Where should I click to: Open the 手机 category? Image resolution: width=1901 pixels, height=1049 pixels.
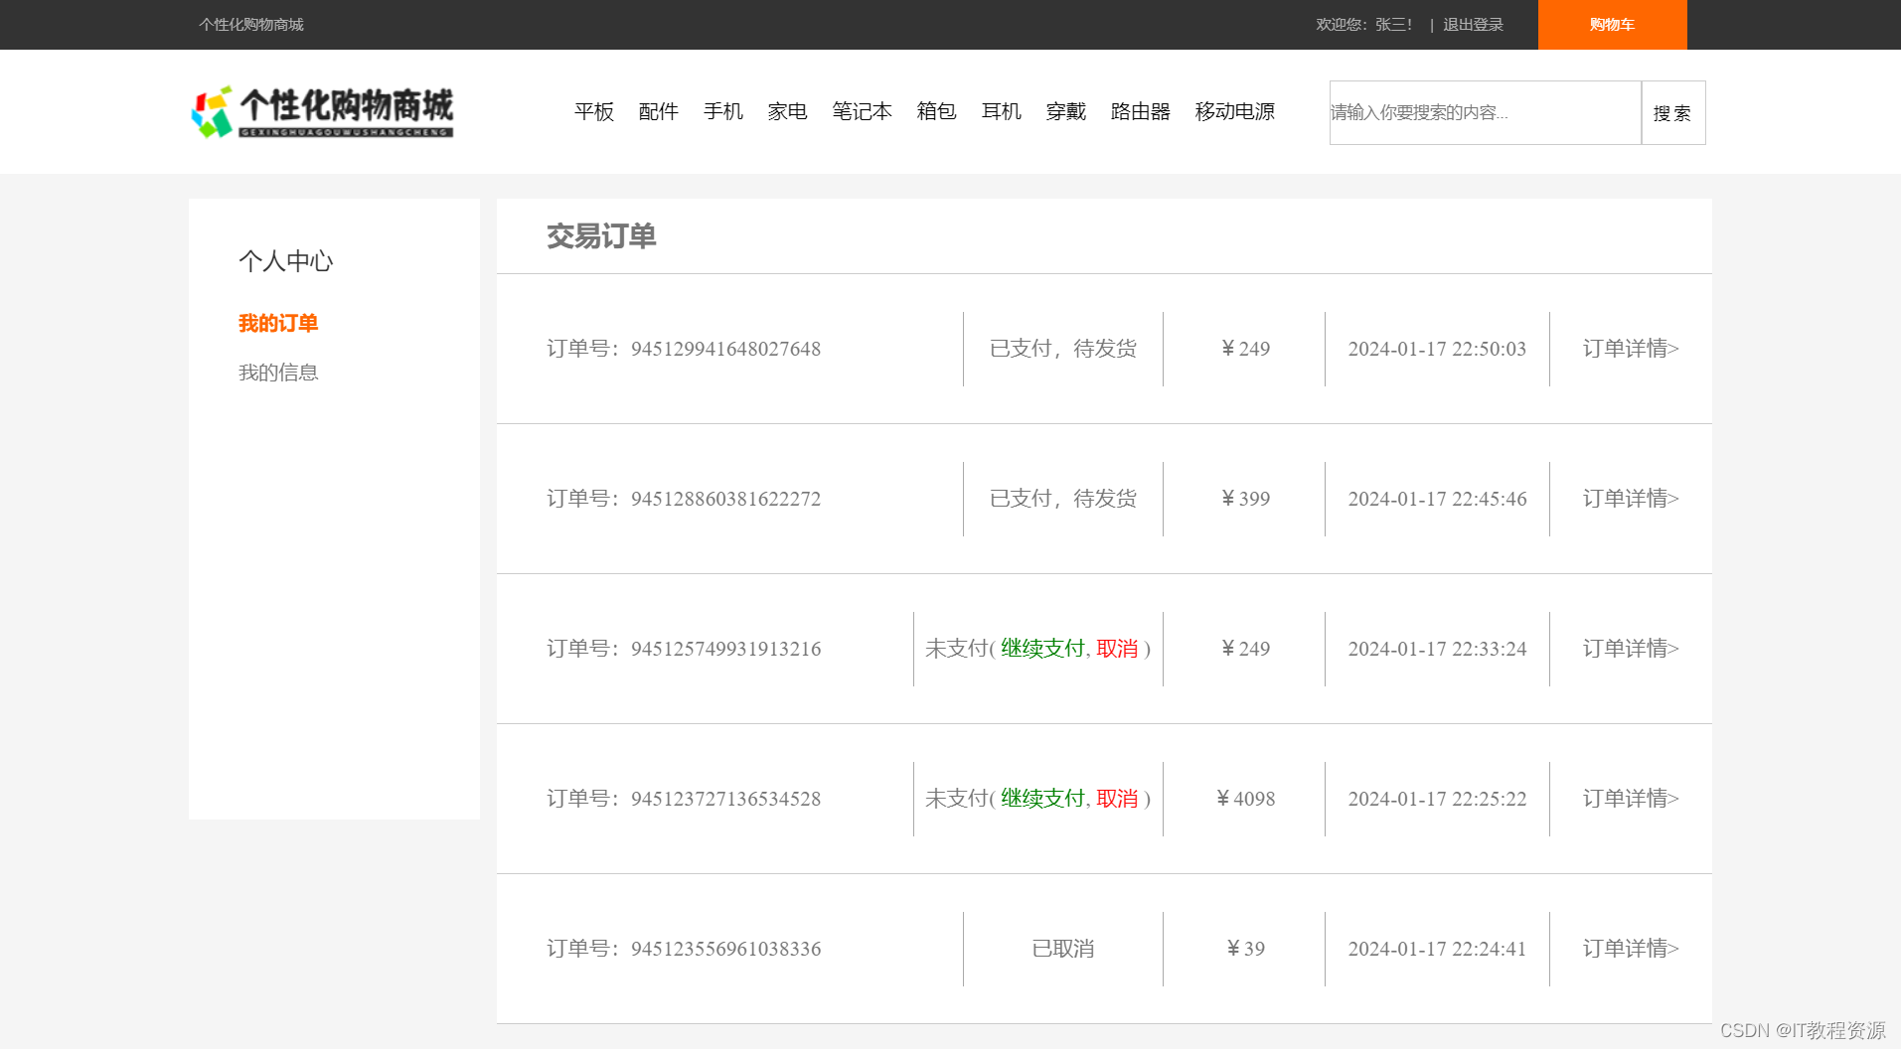tap(723, 111)
